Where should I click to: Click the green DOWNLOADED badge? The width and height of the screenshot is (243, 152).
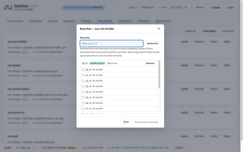[97, 63]
